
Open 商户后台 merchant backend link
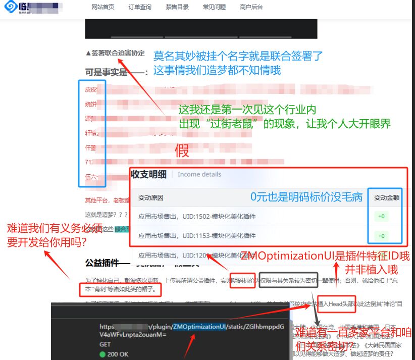click(x=251, y=7)
